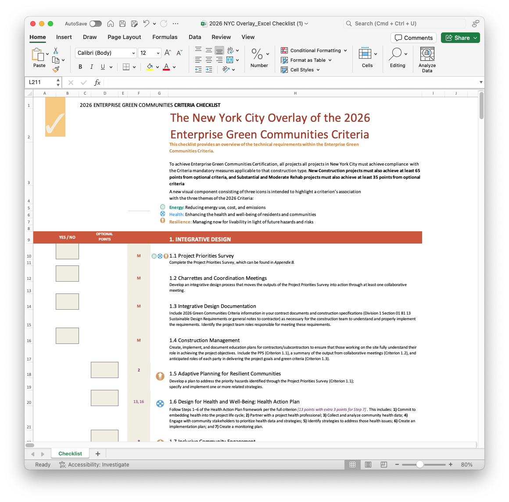Open the Formulas tab
The width and height of the screenshot is (509, 502).
click(165, 37)
